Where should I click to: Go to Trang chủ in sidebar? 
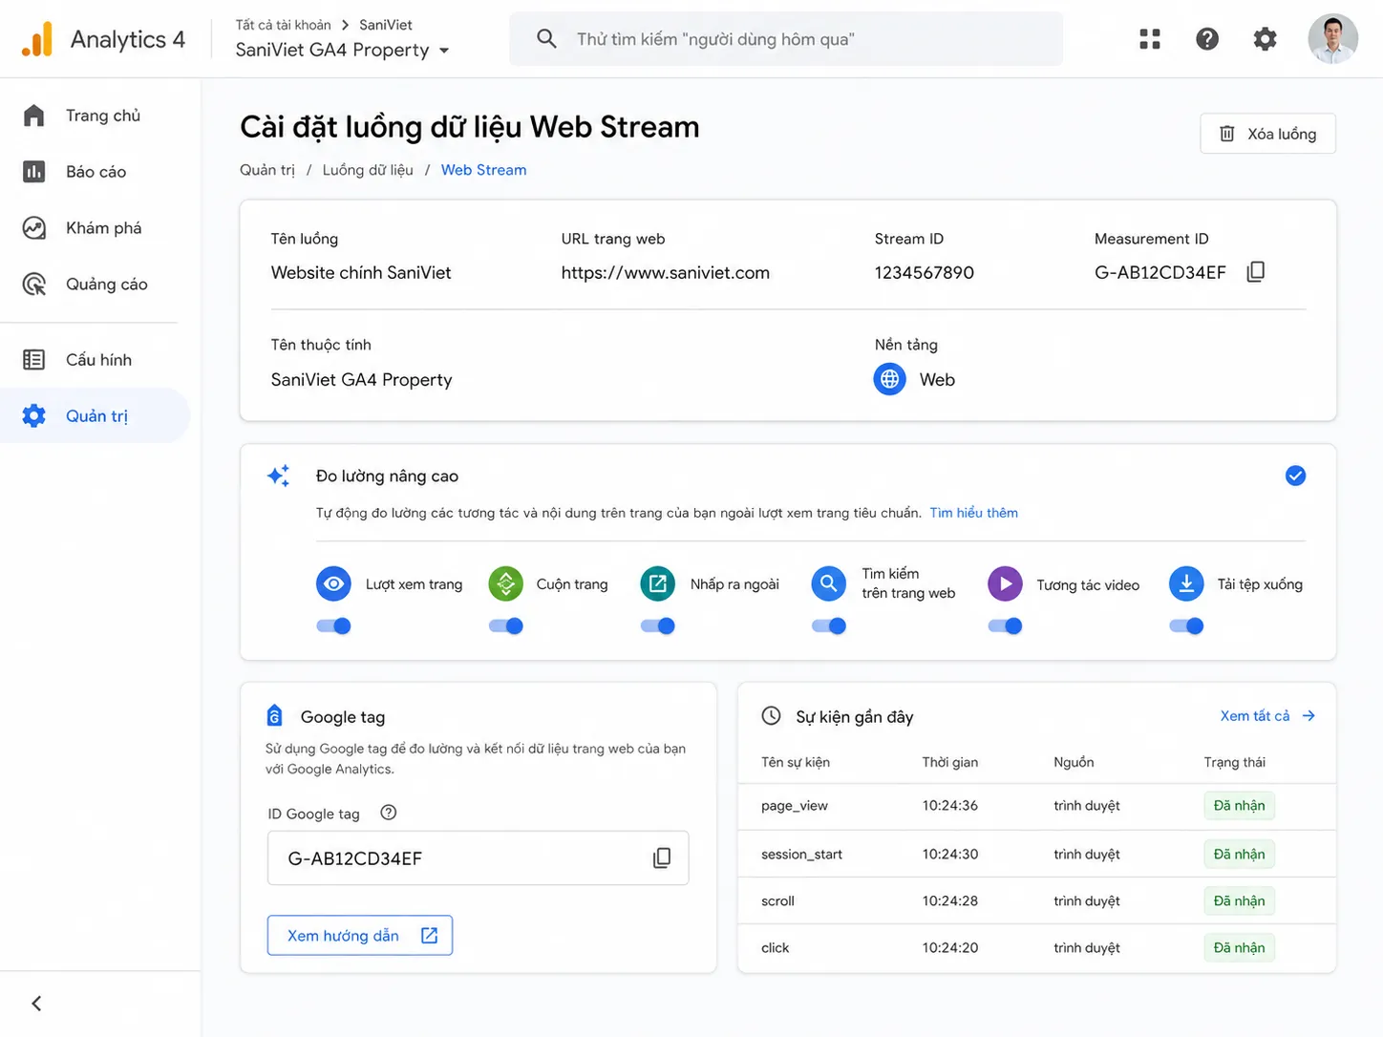coord(96,116)
